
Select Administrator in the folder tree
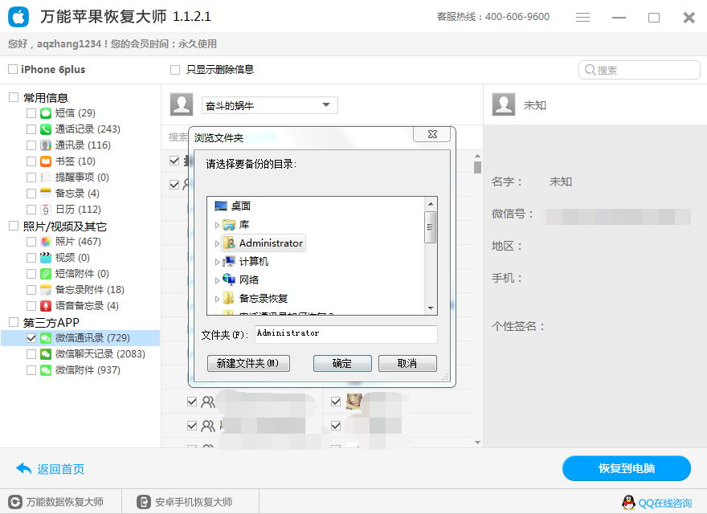coord(271,243)
